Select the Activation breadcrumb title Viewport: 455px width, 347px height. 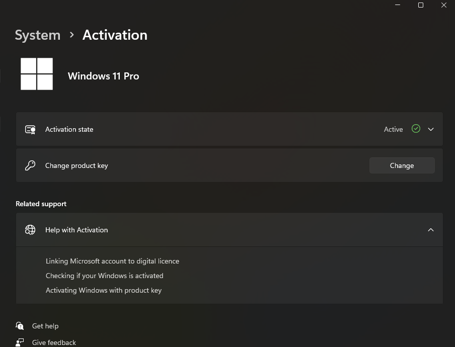tap(115, 35)
